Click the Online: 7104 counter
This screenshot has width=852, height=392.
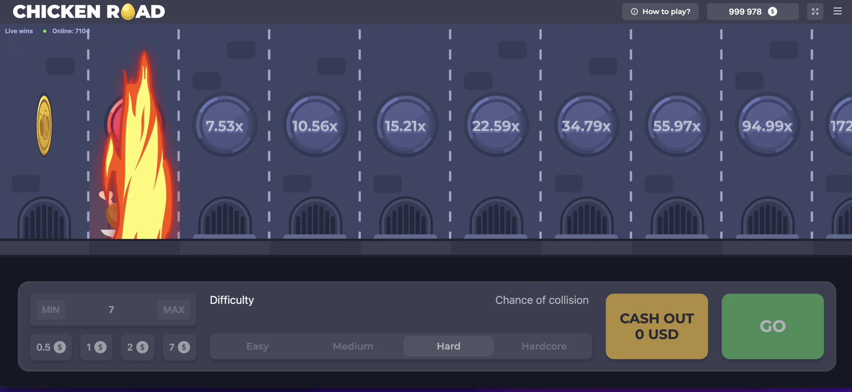click(71, 31)
